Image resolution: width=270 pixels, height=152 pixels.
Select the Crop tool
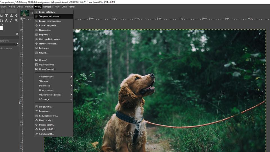click(1, 15)
